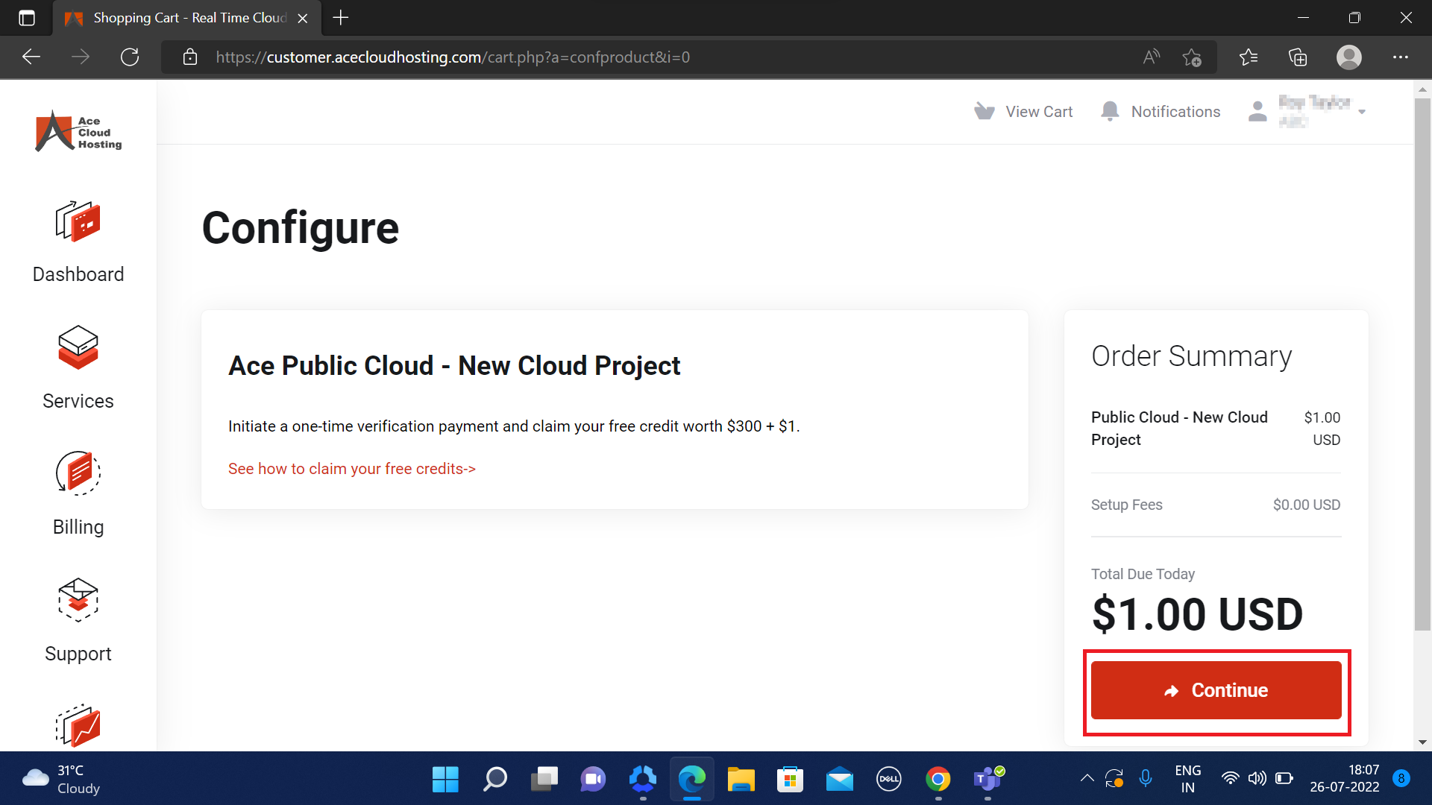Open the Services sidebar icon
The image size is (1432, 805).
(x=78, y=347)
